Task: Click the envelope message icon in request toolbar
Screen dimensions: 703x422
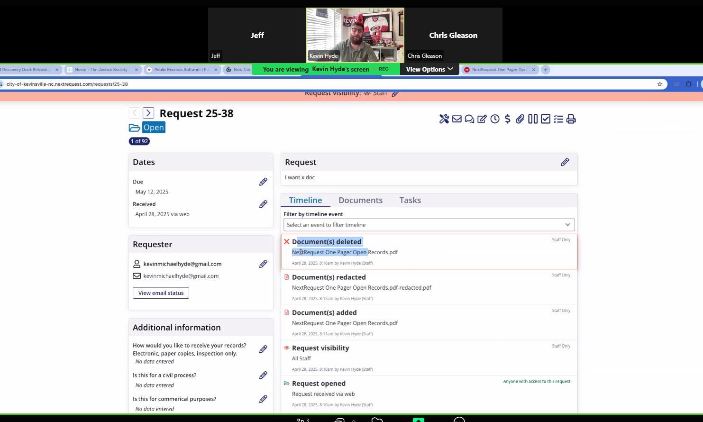Action: tap(457, 119)
